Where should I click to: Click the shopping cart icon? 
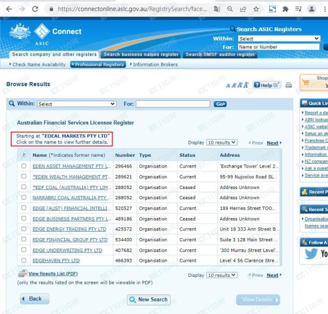click(x=306, y=82)
